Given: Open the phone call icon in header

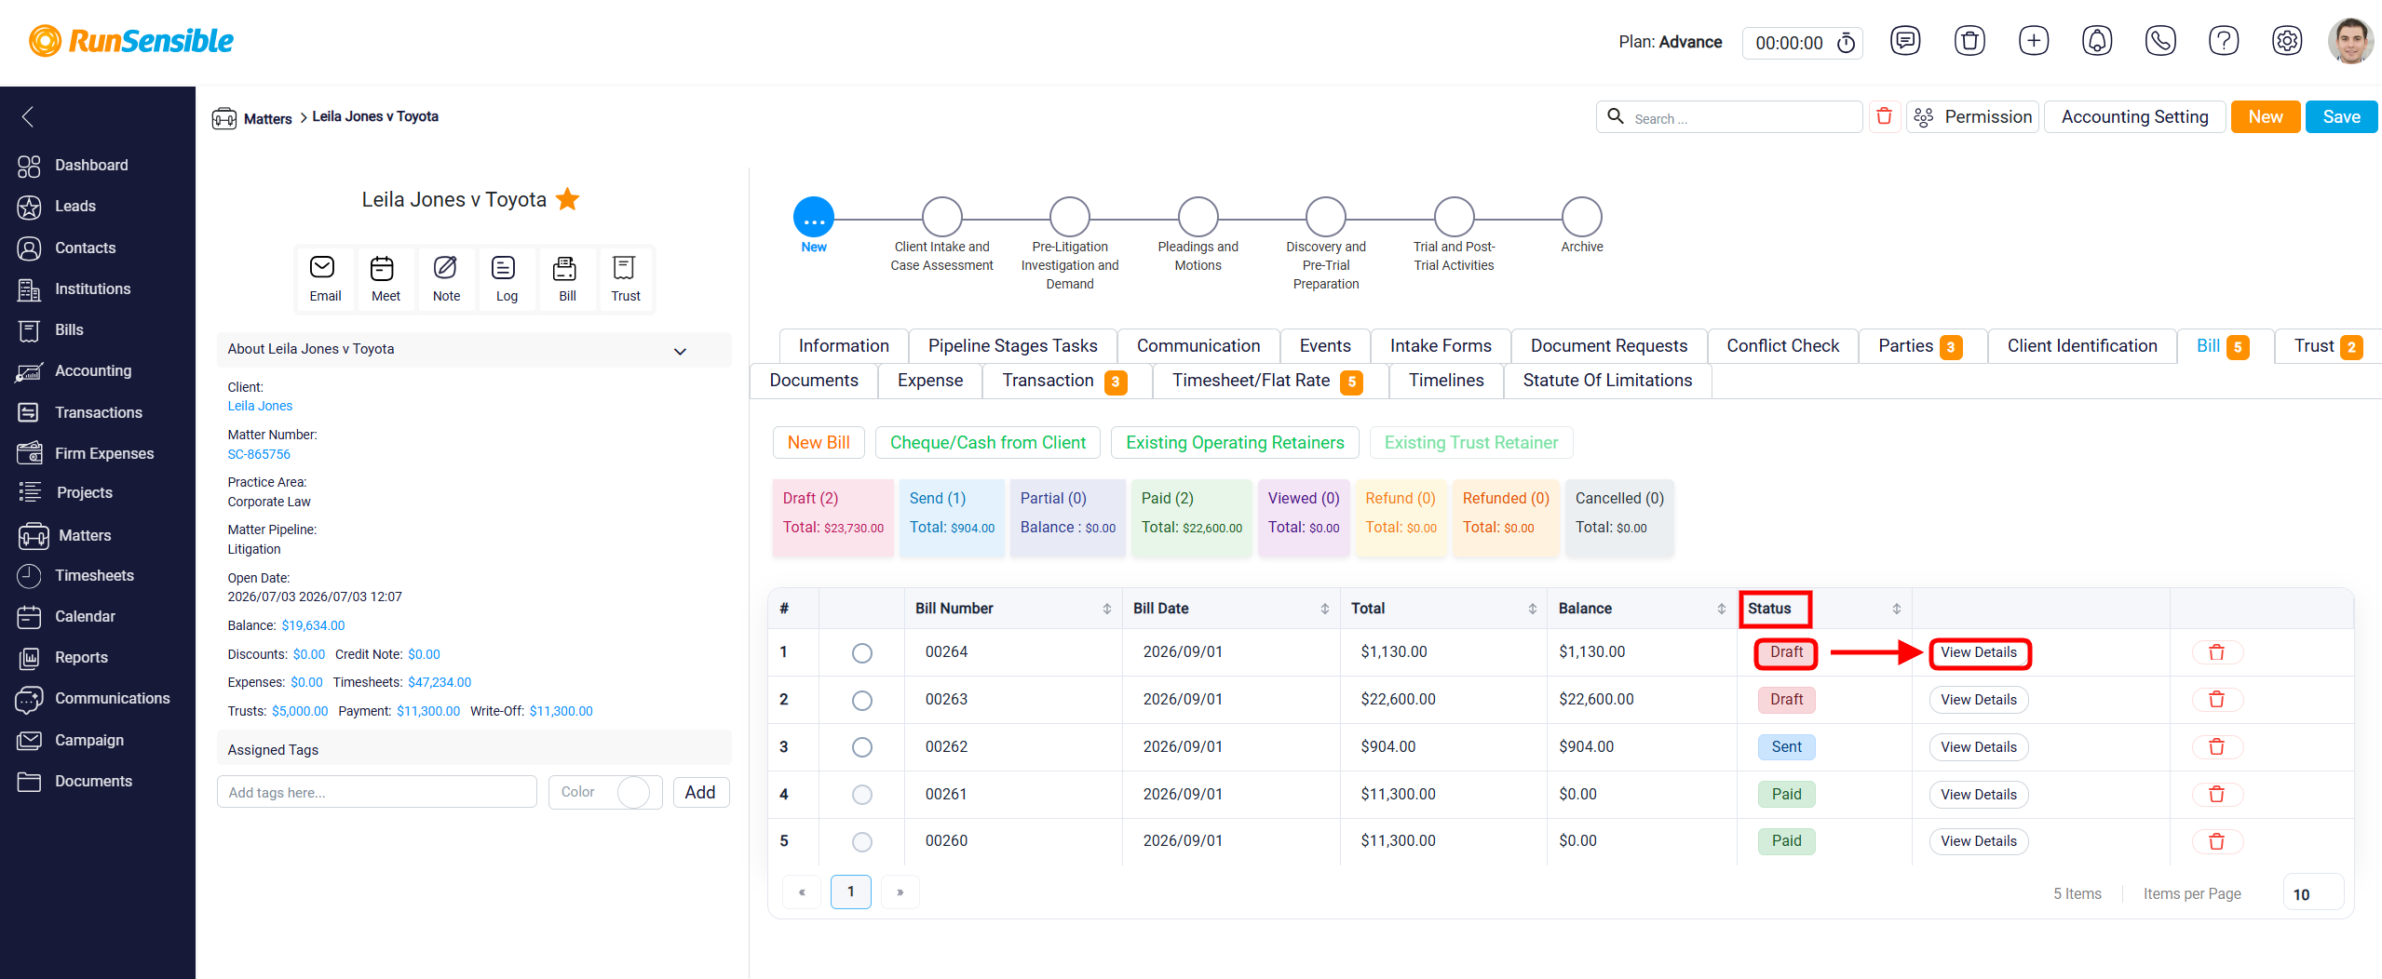Looking at the screenshot, I should point(2160,41).
